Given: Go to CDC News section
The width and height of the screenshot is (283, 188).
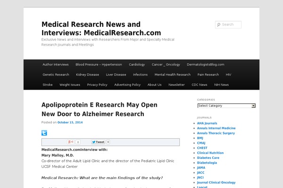Looking at the screenshot, I should click(x=200, y=85).
